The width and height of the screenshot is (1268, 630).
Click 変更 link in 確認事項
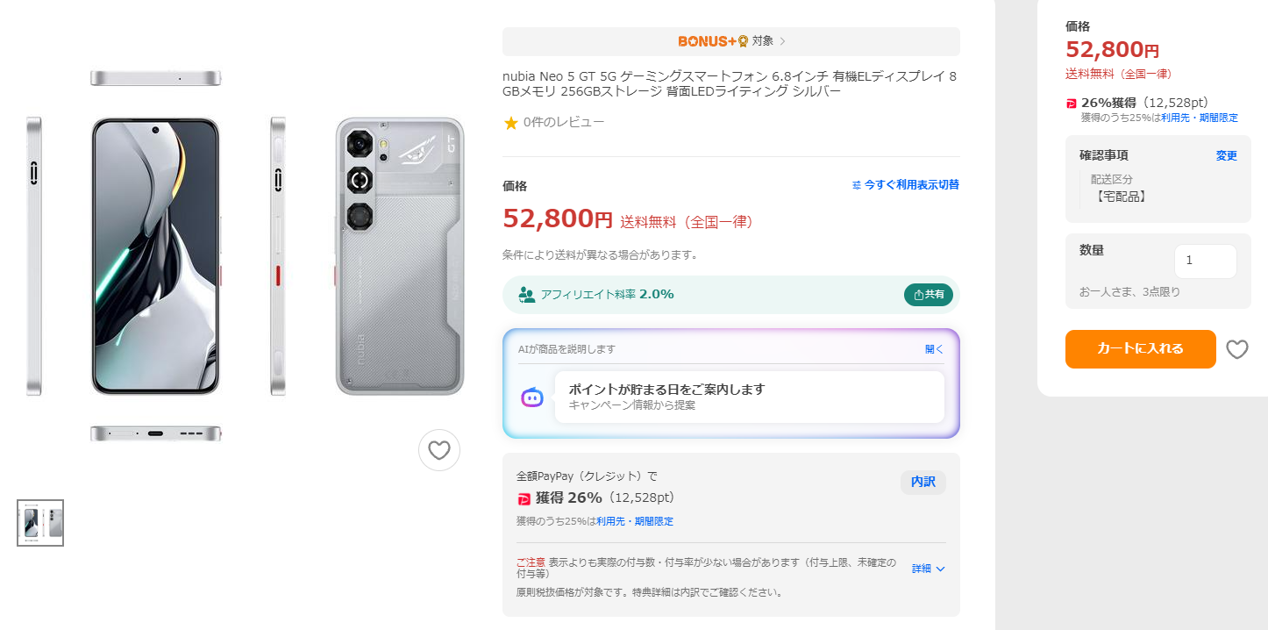click(x=1226, y=156)
